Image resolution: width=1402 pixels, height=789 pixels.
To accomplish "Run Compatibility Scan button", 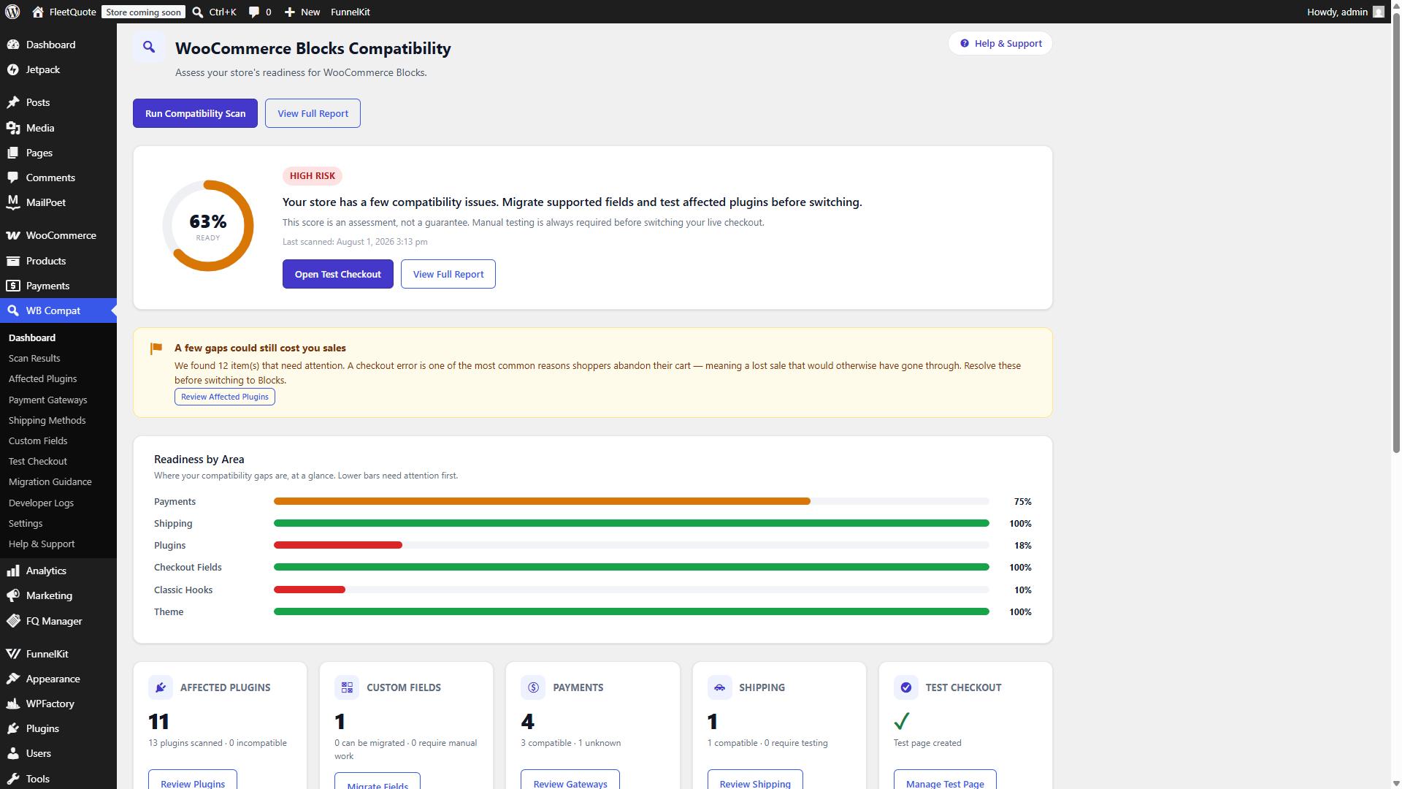I will click(x=195, y=113).
